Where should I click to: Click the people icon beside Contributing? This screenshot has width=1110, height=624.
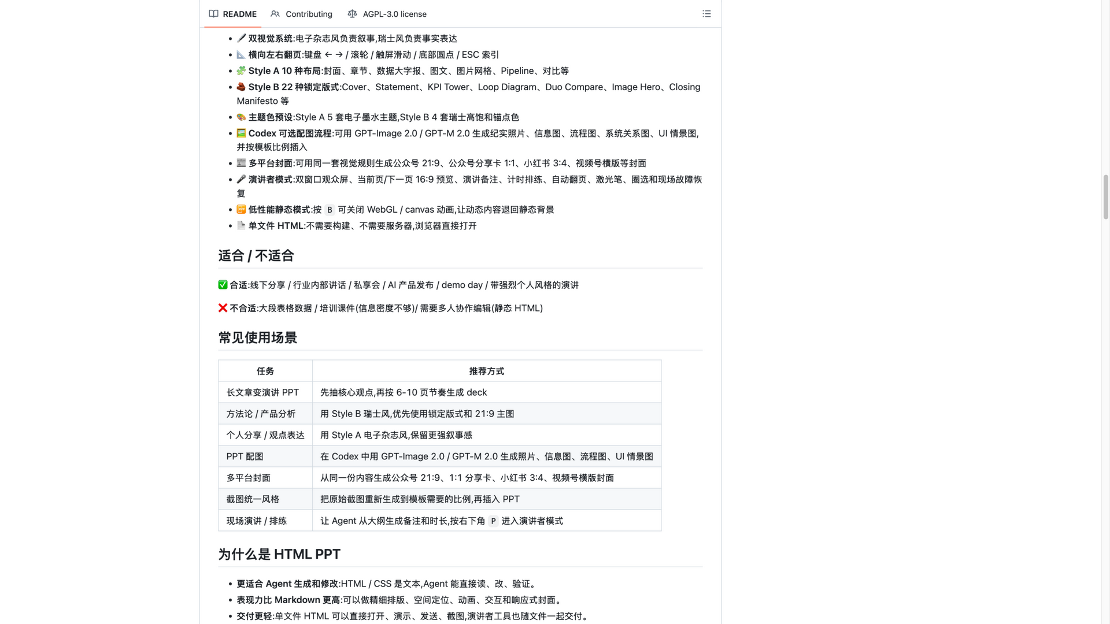point(275,14)
